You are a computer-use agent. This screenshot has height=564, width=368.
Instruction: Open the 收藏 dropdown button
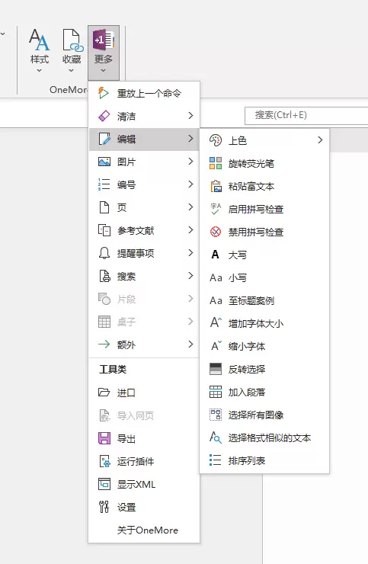(x=71, y=51)
